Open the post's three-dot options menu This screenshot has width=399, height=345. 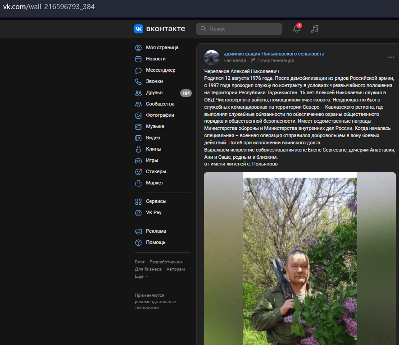pyautogui.click(x=391, y=57)
